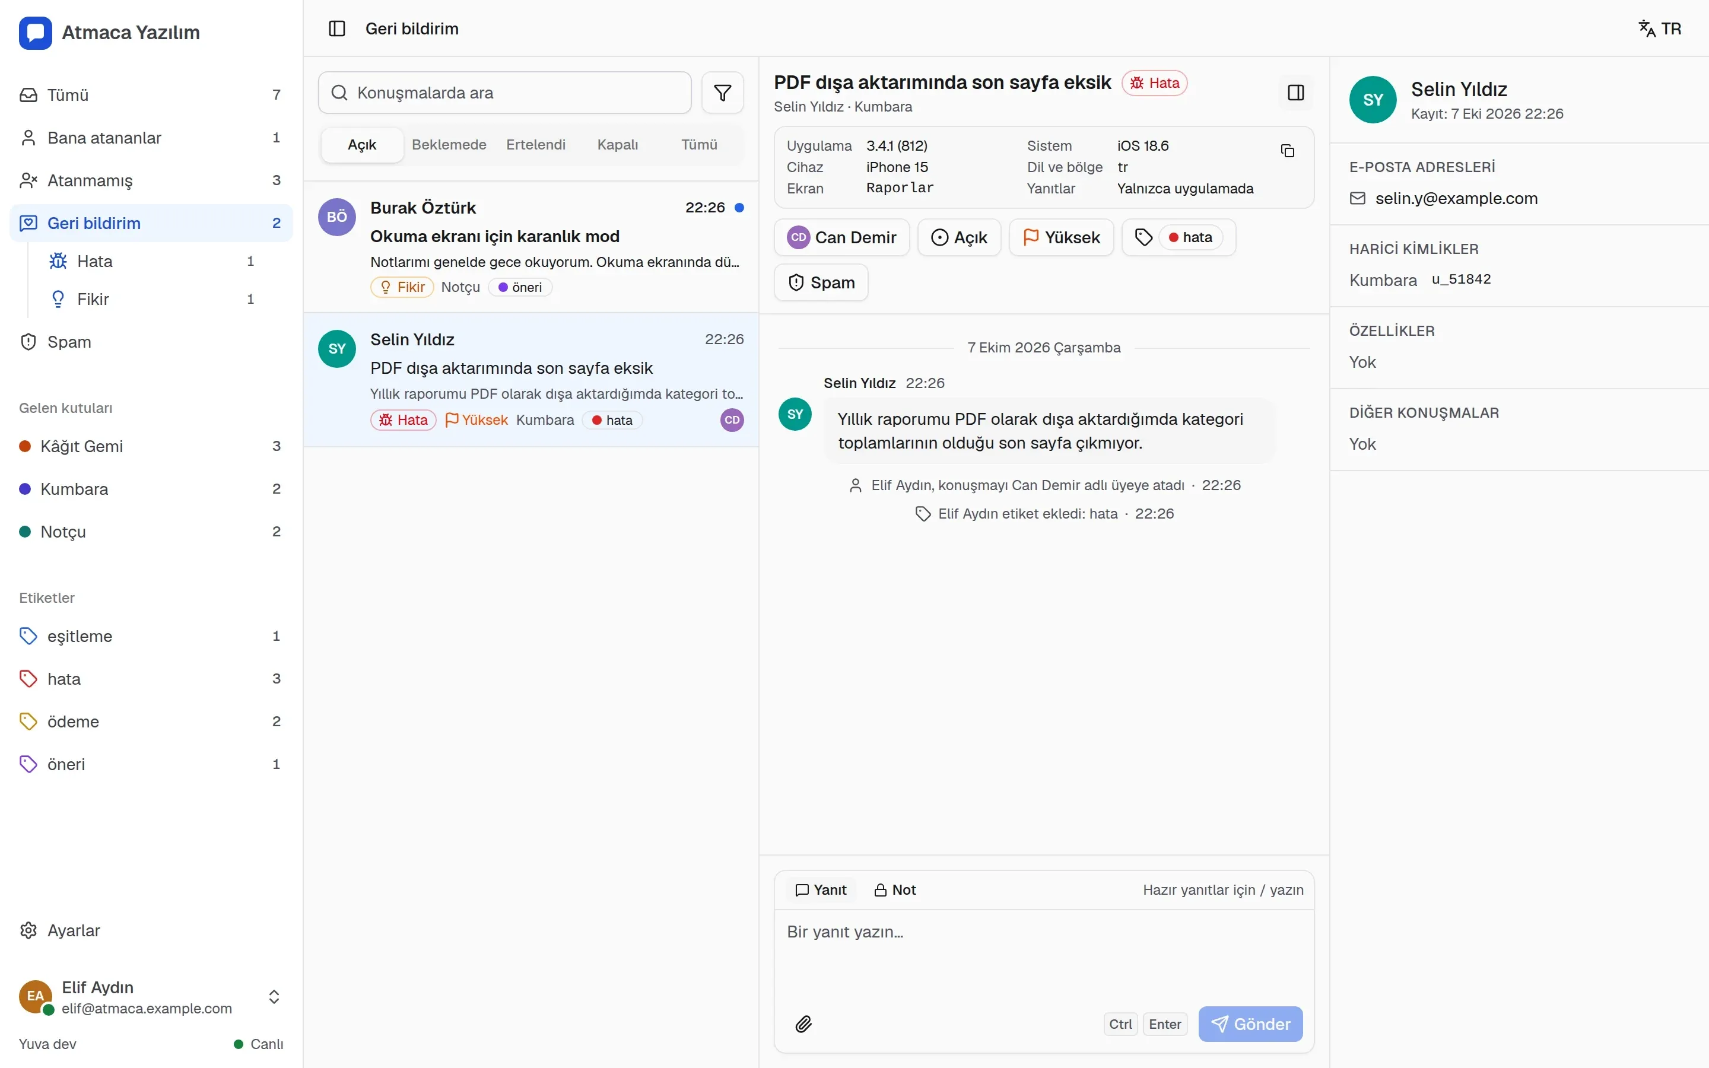Toggle the contact details panel icon
Image resolution: width=1709 pixels, height=1068 pixels.
1296,93
